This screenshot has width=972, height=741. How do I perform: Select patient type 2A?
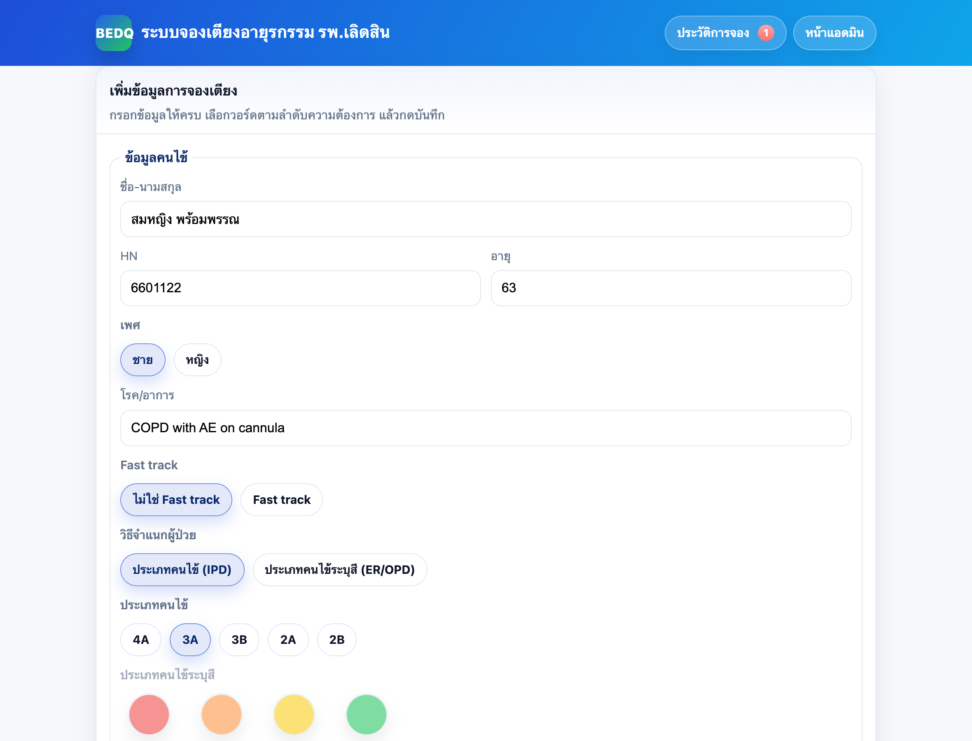[x=287, y=640]
